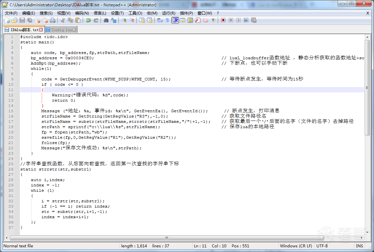Play back the recorded macro
The width and height of the screenshot is (374, 252).
click(239, 20)
